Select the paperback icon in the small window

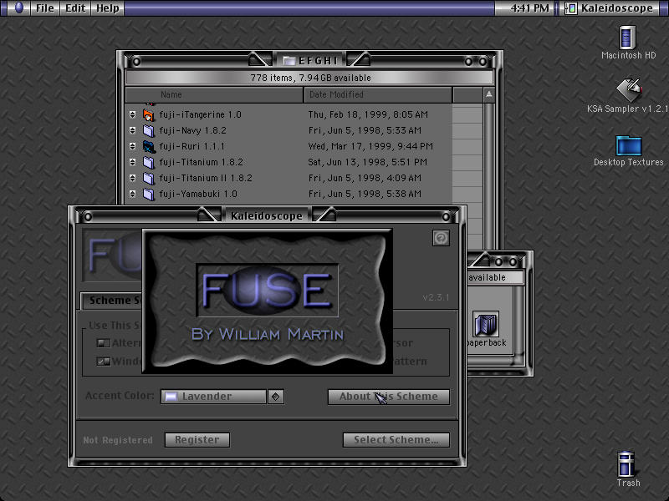486,324
